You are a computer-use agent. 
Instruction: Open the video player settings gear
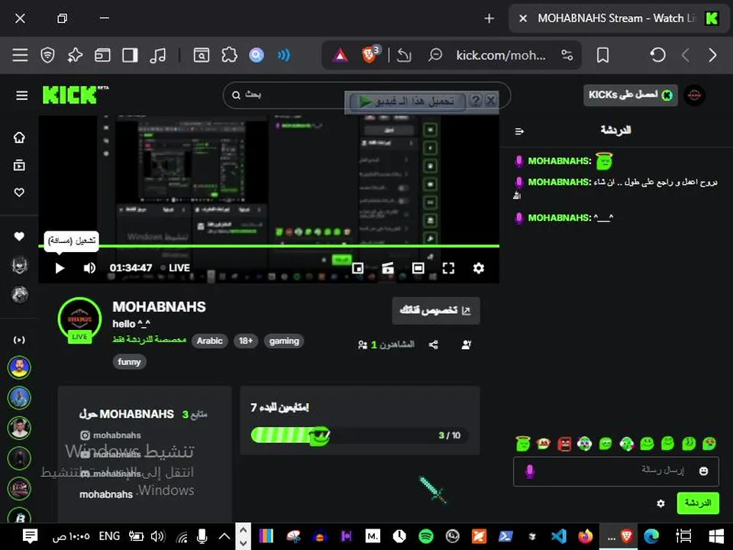[478, 268]
